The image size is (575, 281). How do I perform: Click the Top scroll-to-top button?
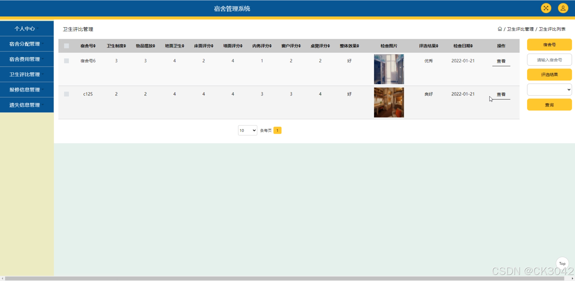(562, 264)
